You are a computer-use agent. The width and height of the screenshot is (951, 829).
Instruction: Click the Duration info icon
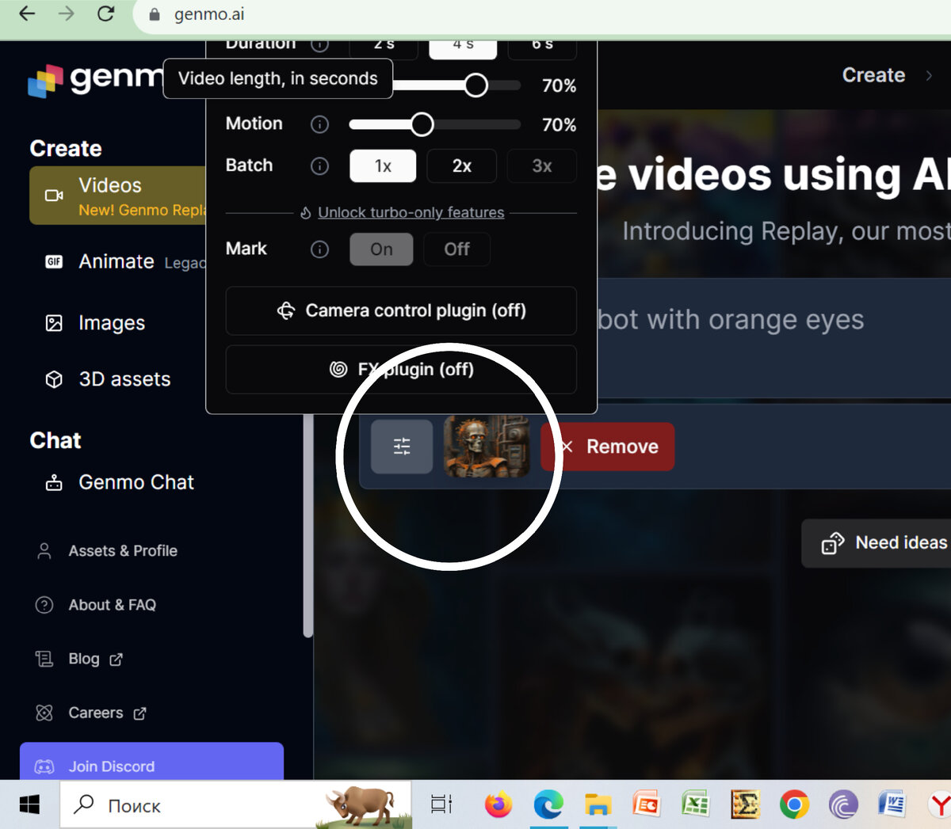point(319,44)
